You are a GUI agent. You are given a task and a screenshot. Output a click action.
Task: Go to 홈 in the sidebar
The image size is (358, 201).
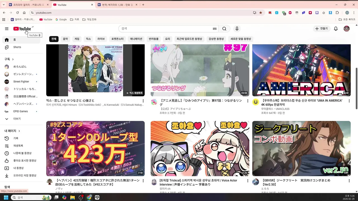pyautogui.click(x=21, y=40)
